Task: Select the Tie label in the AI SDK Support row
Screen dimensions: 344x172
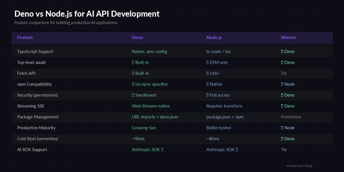Action: pyautogui.click(x=284, y=149)
